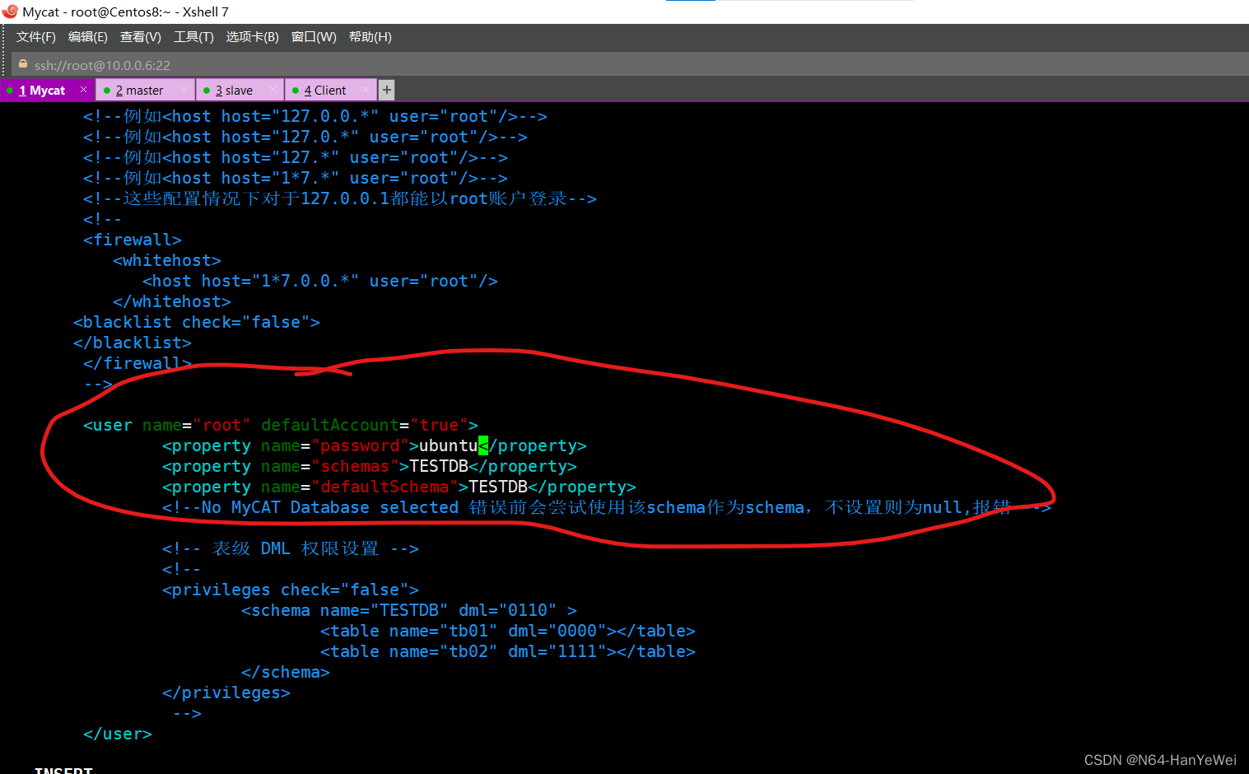
Task: Open the 编辑(E) Edit menu
Action: (87, 37)
